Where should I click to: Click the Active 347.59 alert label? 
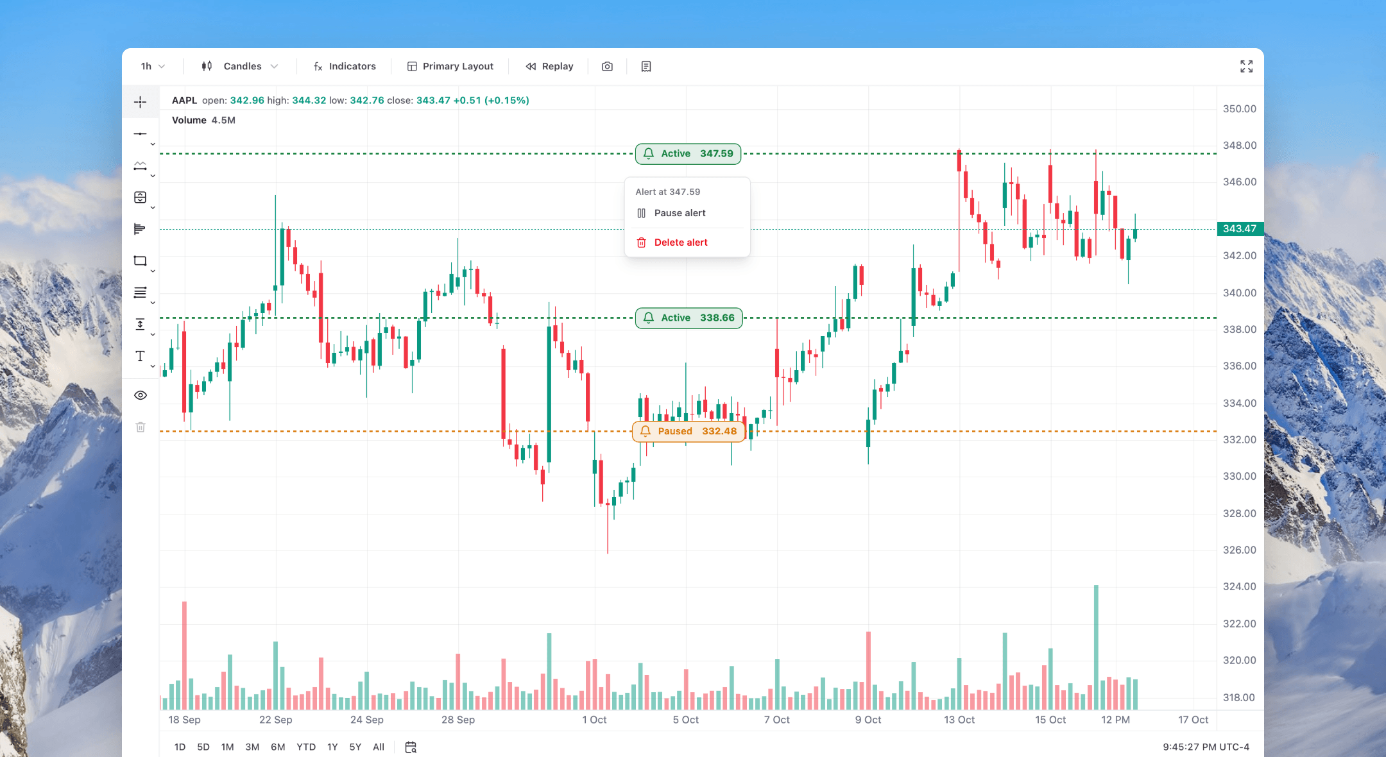tap(689, 153)
